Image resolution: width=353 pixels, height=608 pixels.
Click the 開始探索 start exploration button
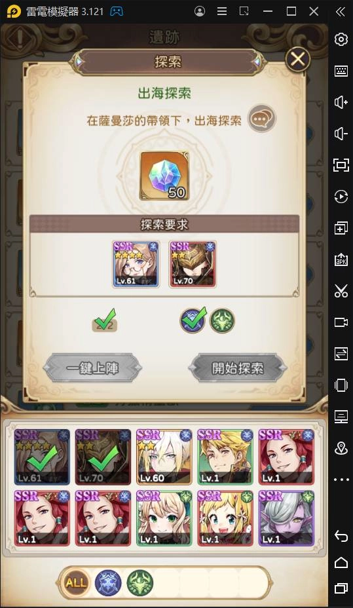(x=238, y=368)
